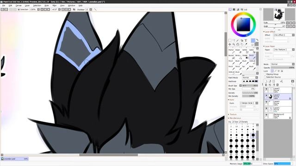The image size is (296, 166).
Task: Open the Paint Mode dropdown
Action: coord(250,77)
